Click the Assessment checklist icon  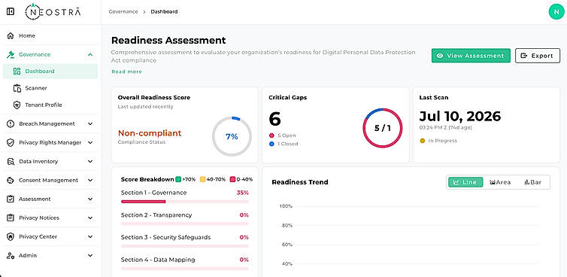click(11, 199)
